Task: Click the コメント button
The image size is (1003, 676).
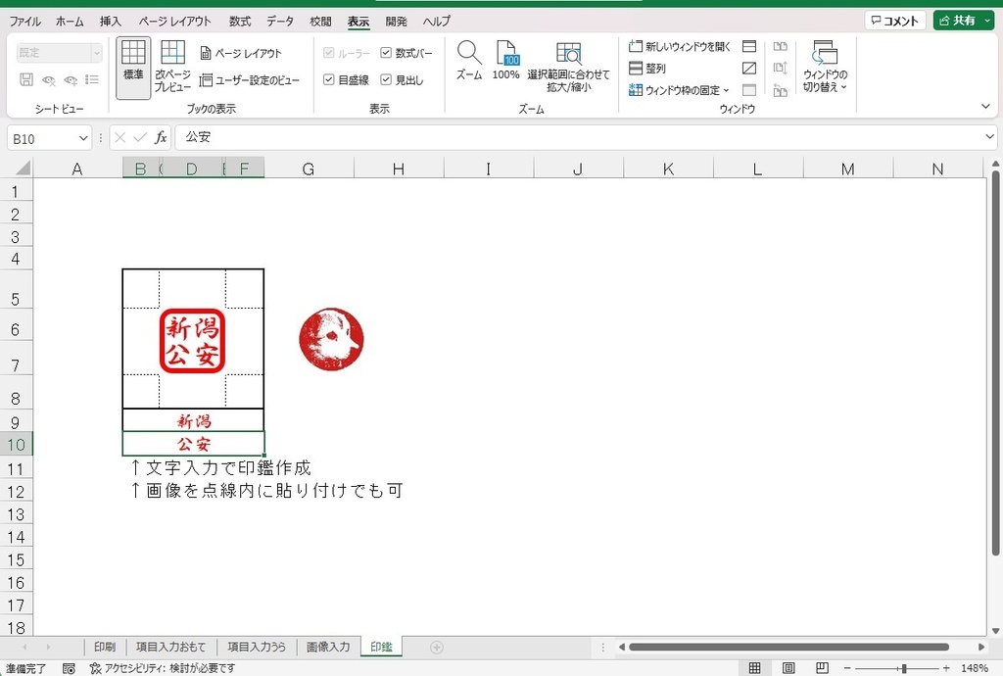Action: (895, 21)
